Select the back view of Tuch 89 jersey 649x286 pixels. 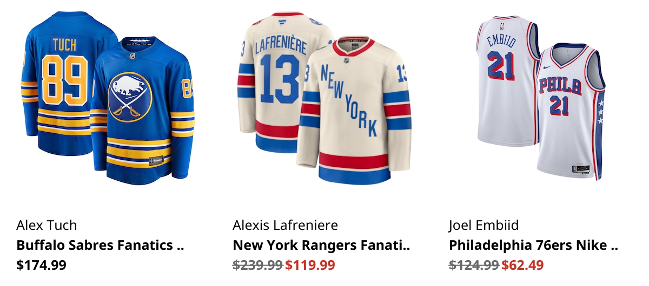tap(57, 84)
